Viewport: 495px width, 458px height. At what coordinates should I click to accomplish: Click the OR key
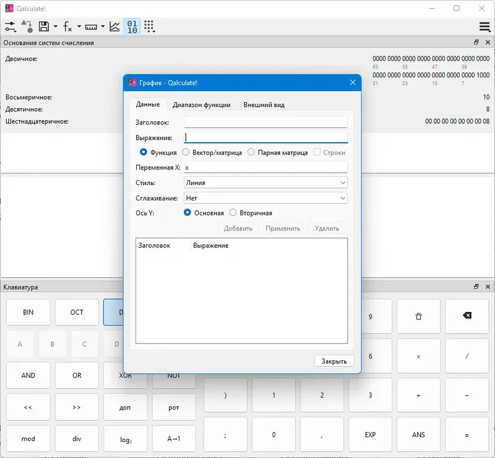click(x=77, y=376)
